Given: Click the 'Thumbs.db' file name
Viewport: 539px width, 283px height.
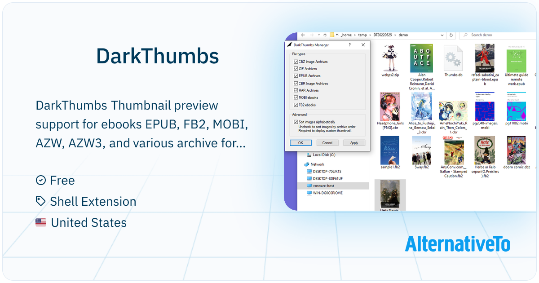Looking at the screenshot, I should (453, 75).
